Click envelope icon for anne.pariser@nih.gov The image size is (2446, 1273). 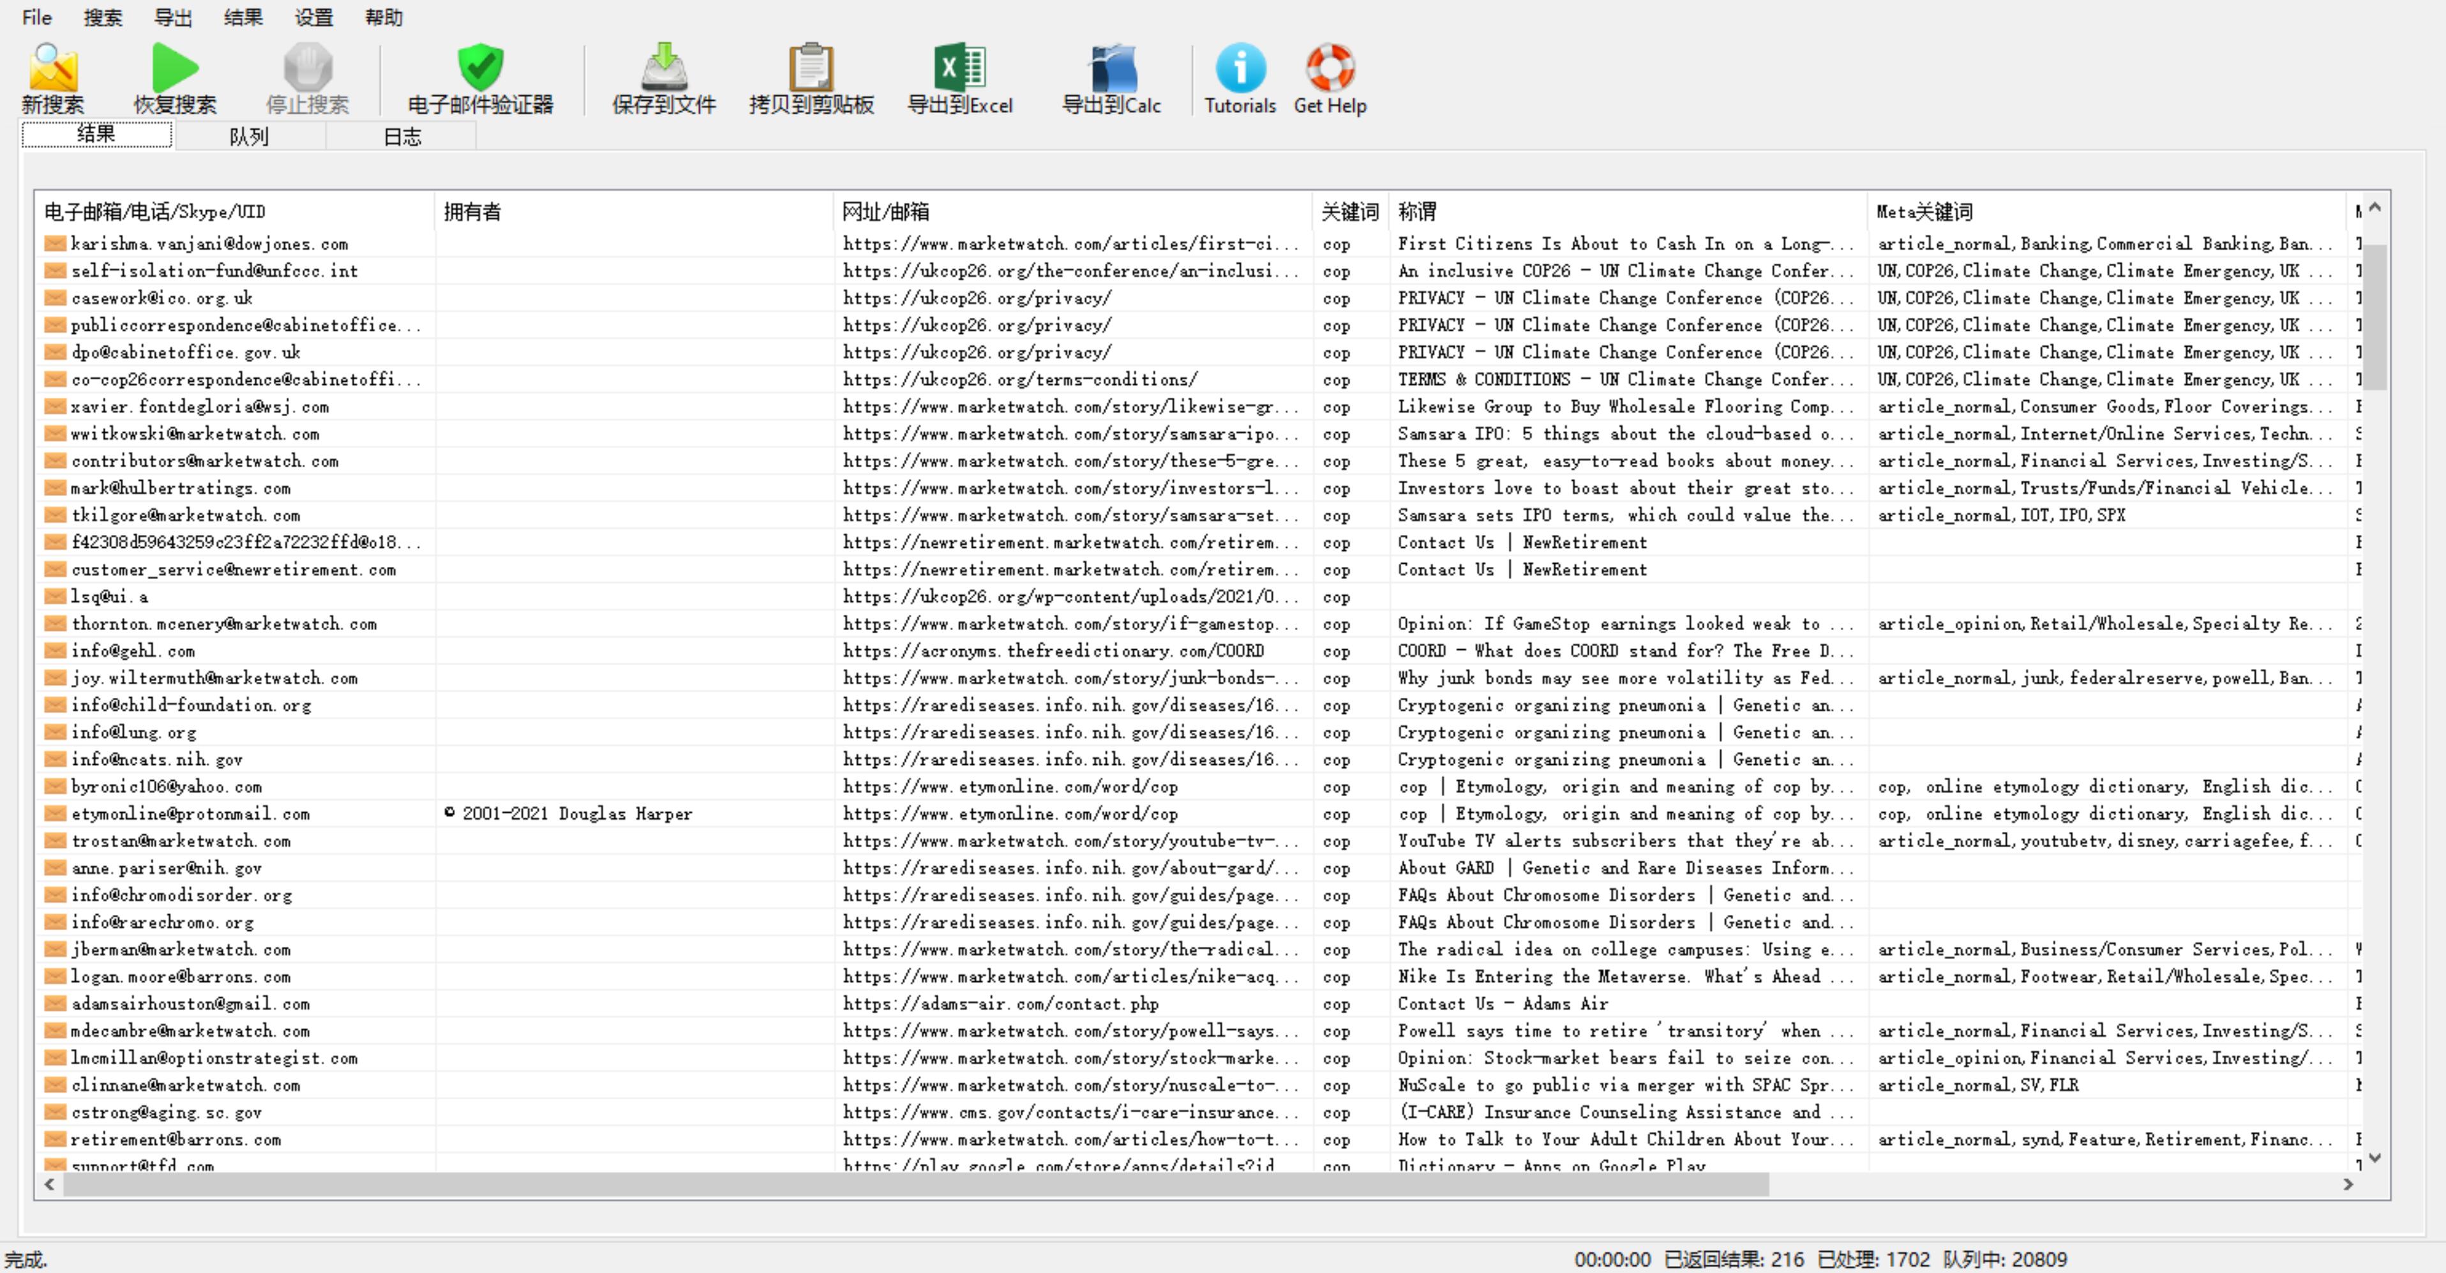pyautogui.click(x=56, y=868)
